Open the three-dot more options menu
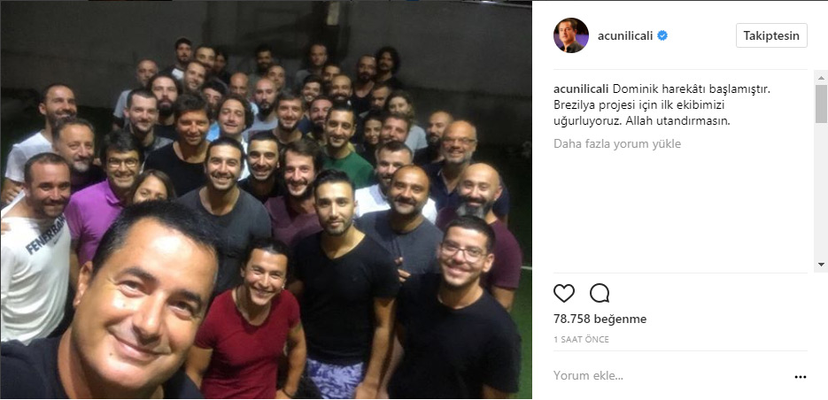828x400 pixels. (x=801, y=377)
